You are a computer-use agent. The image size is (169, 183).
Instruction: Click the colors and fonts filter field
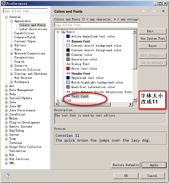[96, 25]
